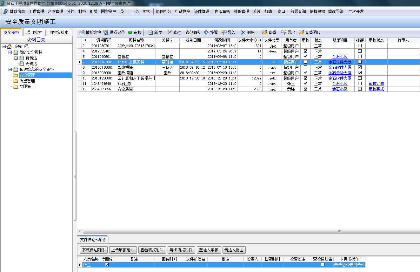Collapse the 我的安全资料 tree node

point(10,52)
